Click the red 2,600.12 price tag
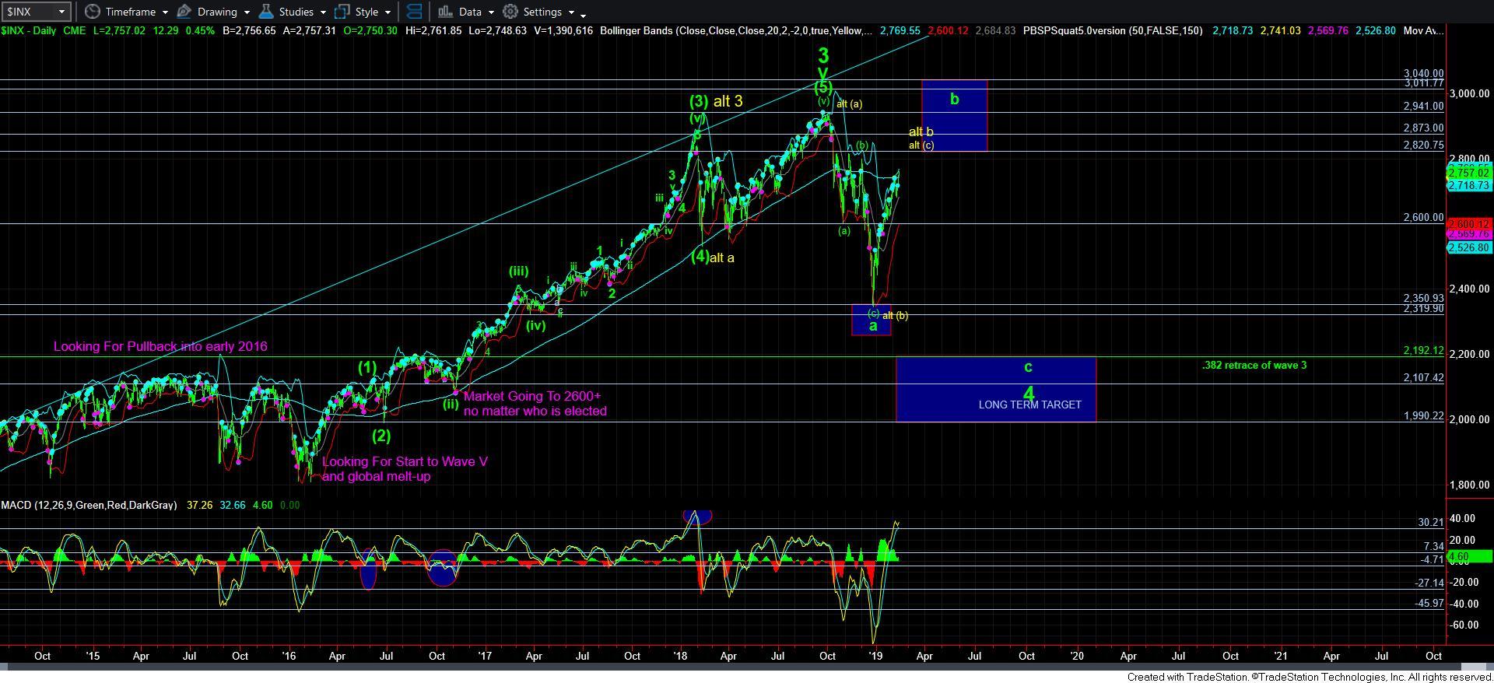1494x683 pixels. 1469,223
